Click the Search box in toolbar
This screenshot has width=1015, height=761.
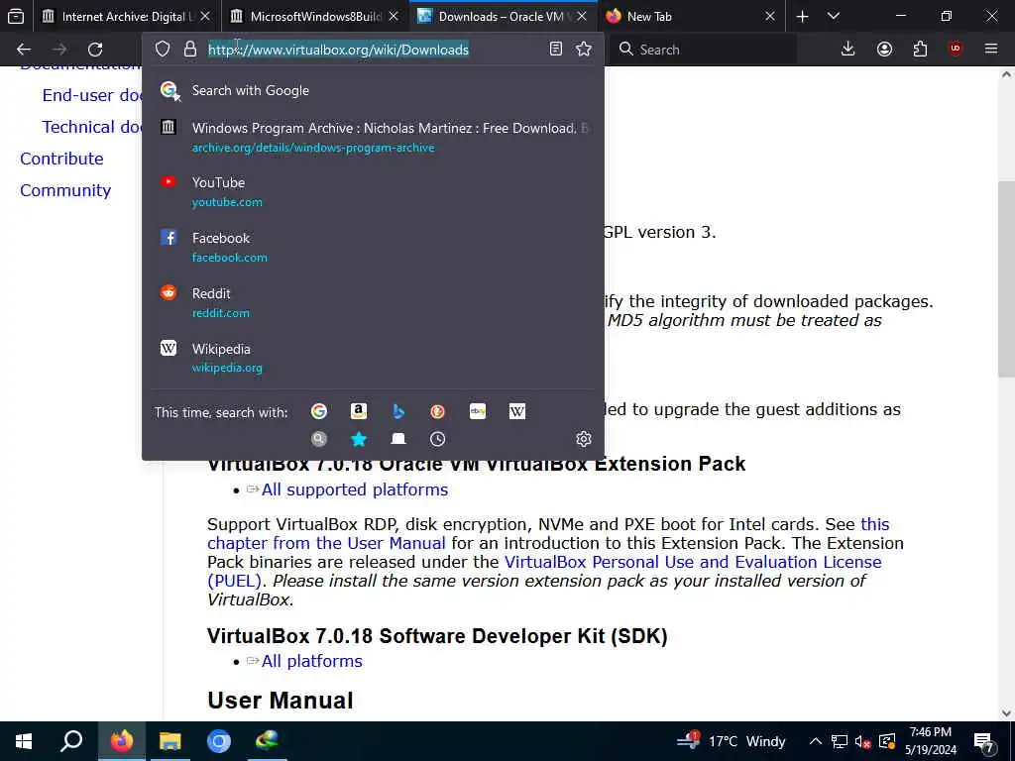705,50
